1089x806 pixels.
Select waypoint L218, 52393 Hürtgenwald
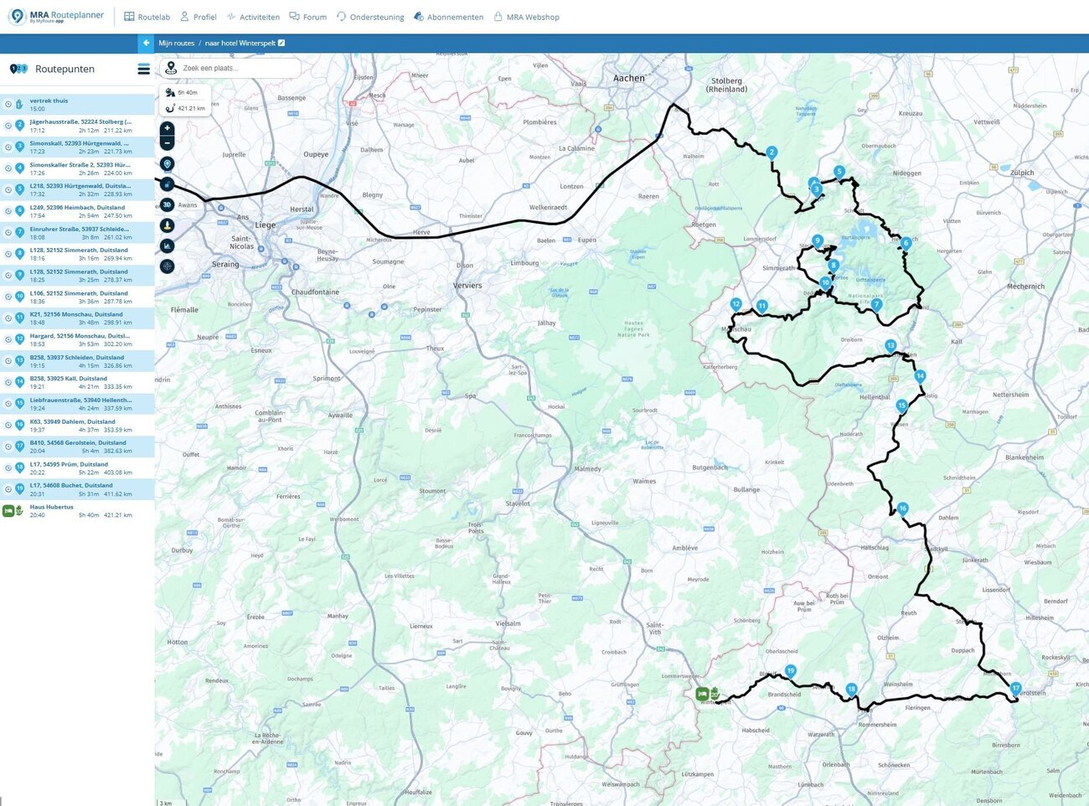point(77,190)
